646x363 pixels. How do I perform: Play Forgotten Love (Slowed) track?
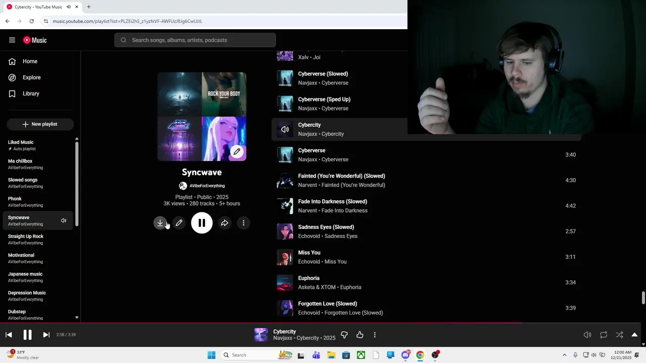point(328,304)
